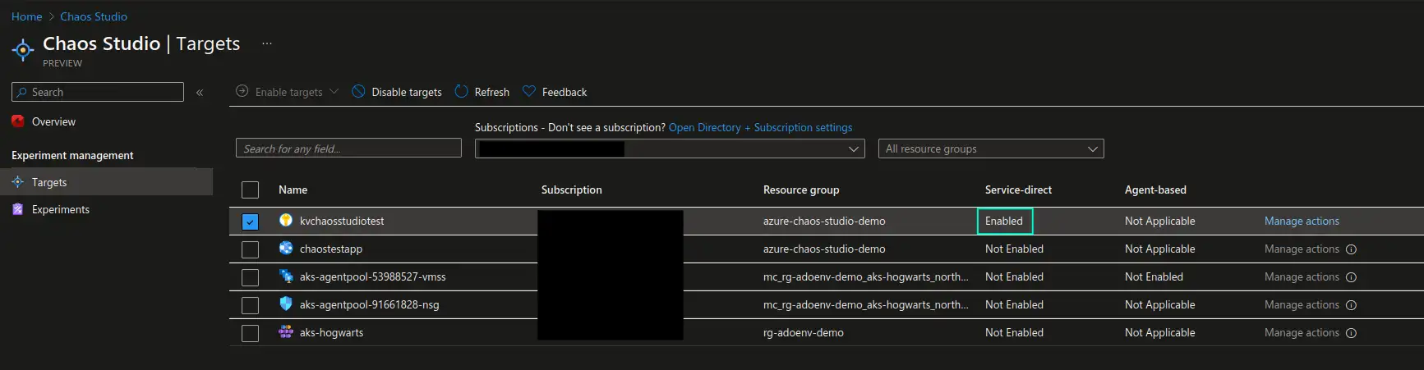Click the Experiments icon in sidebar
Image resolution: width=1424 pixels, height=370 pixels.
pyautogui.click(x=18, y=209)
